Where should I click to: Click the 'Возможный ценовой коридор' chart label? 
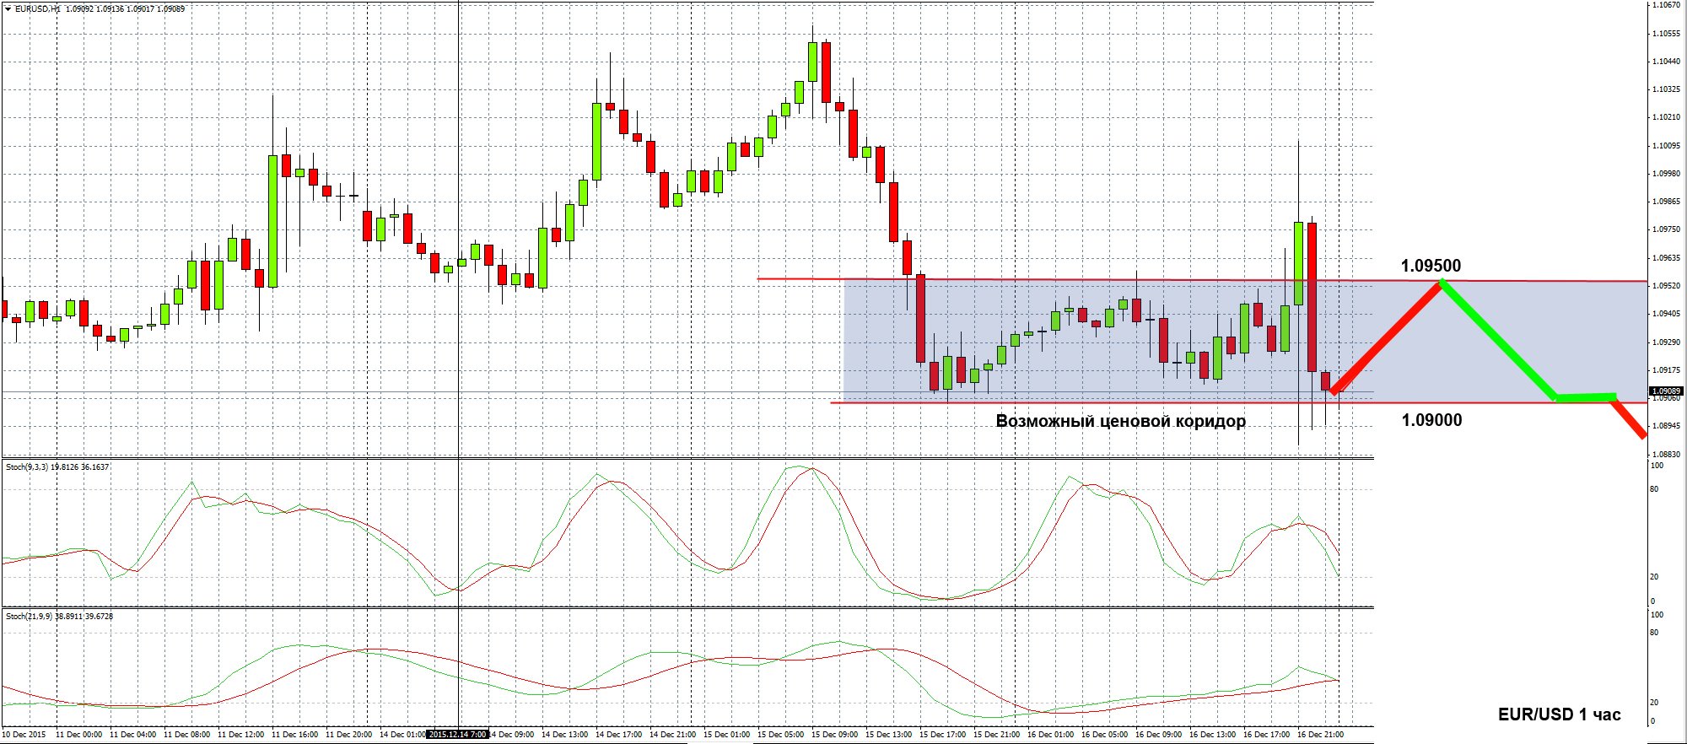point(1121,421)
